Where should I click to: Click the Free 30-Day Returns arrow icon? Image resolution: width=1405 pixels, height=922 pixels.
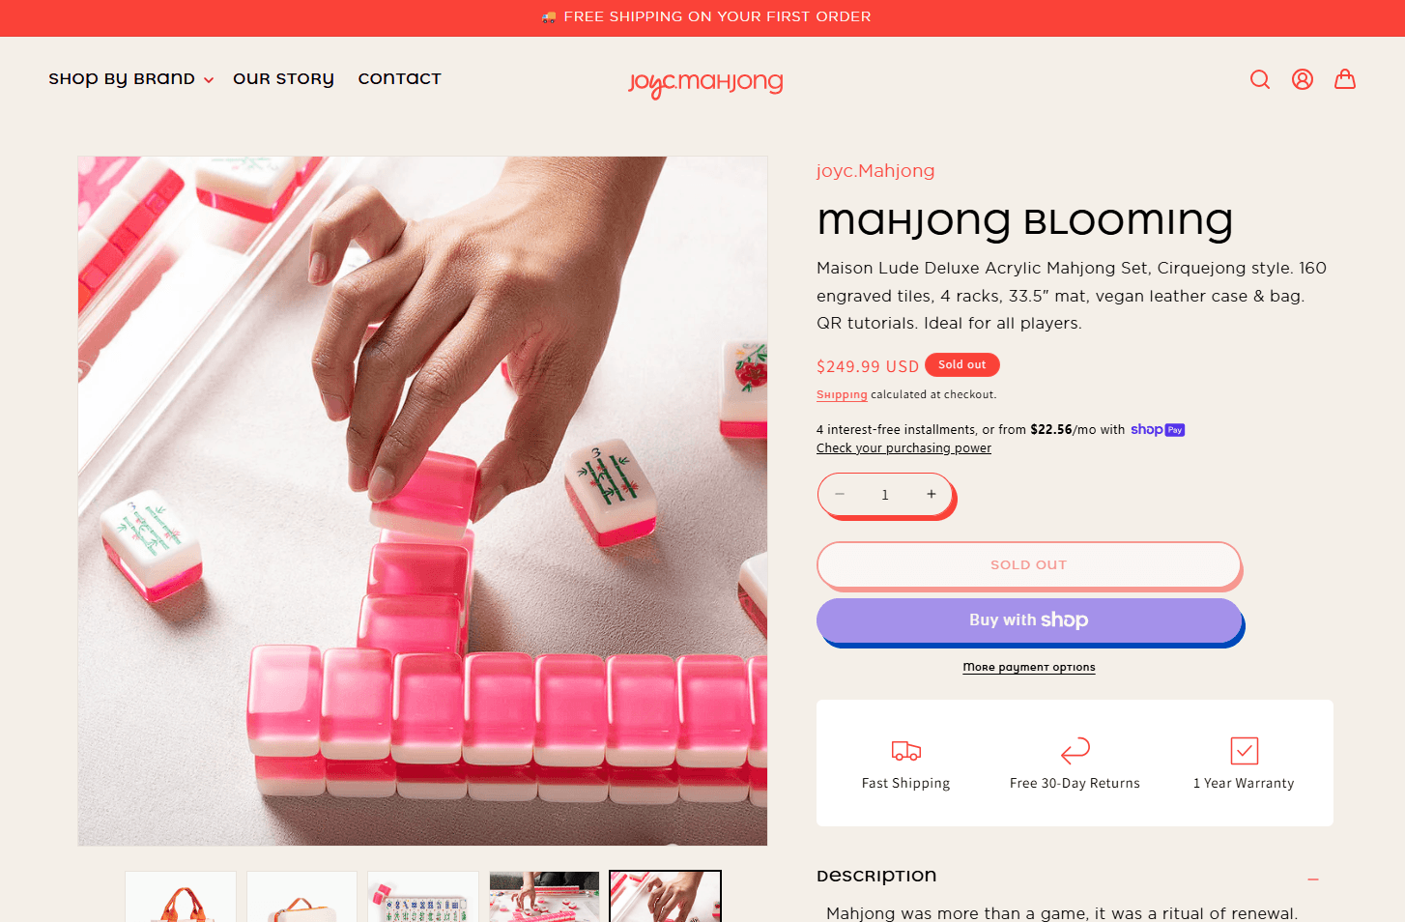(1075, 751)
